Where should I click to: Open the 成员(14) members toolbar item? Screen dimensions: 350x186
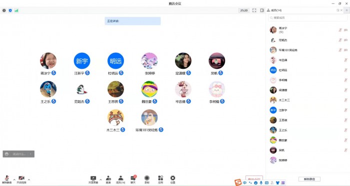point(120,180)
